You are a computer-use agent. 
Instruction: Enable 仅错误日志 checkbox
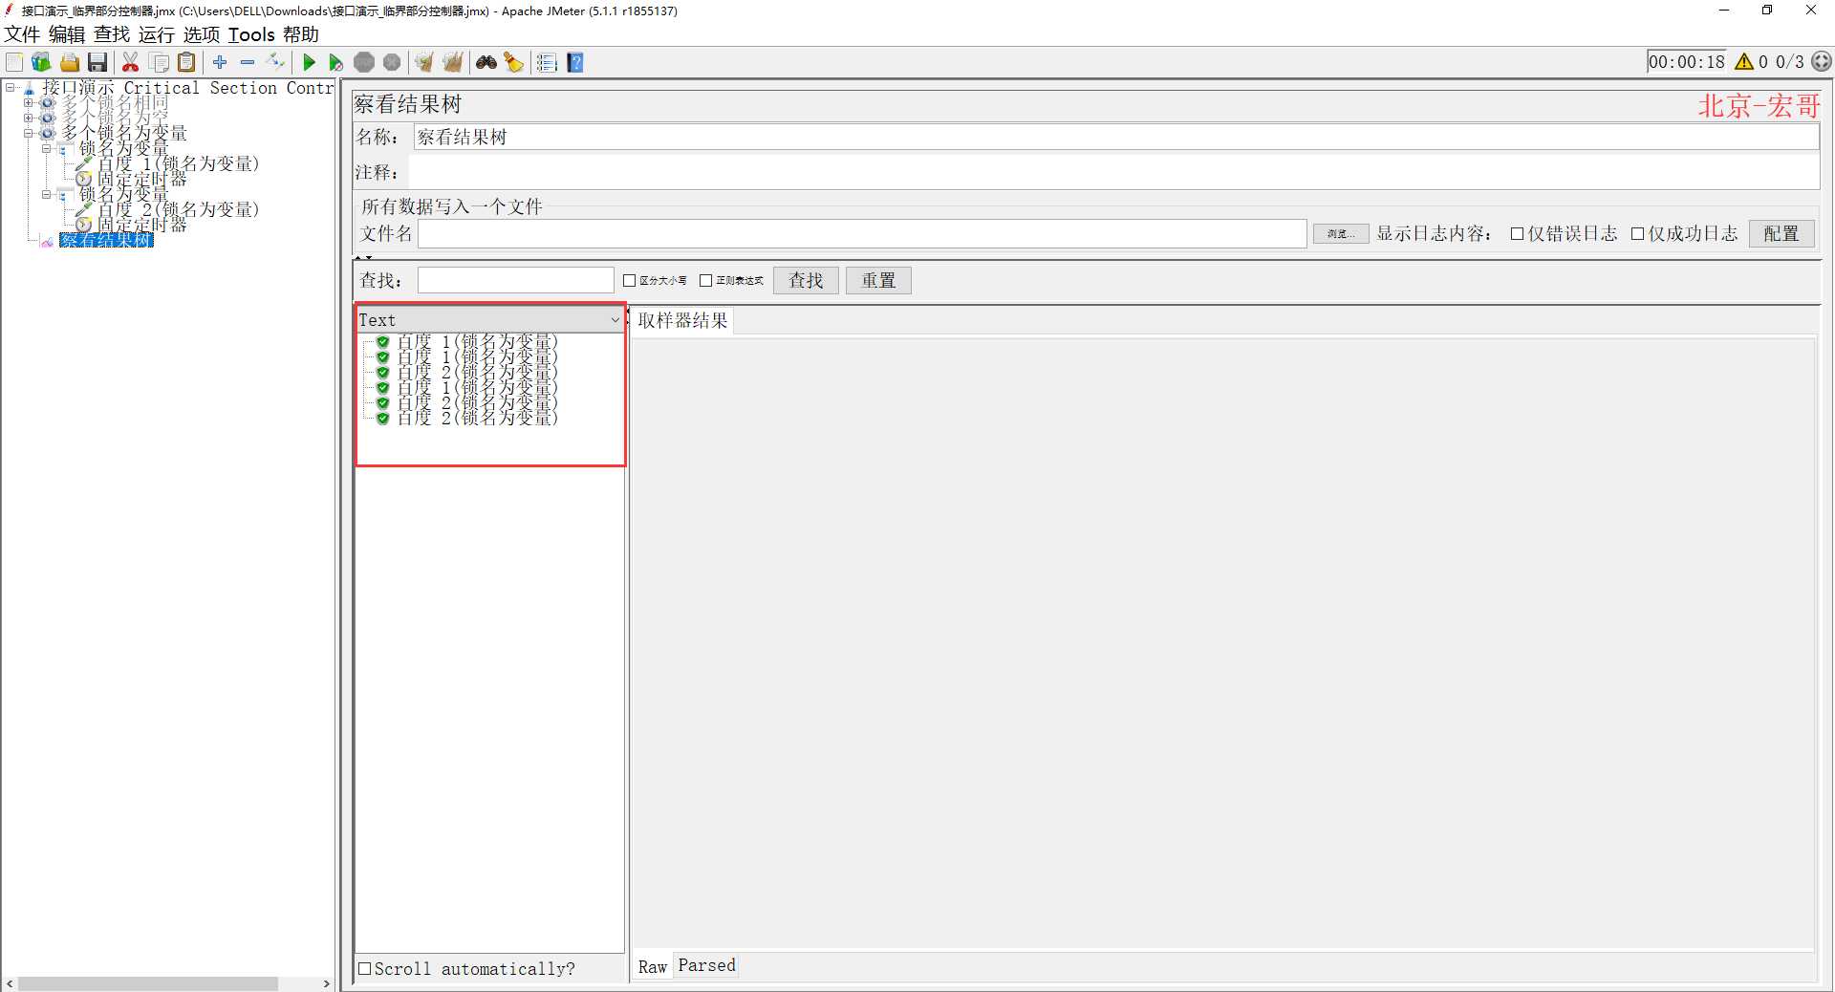[1517, 233]
